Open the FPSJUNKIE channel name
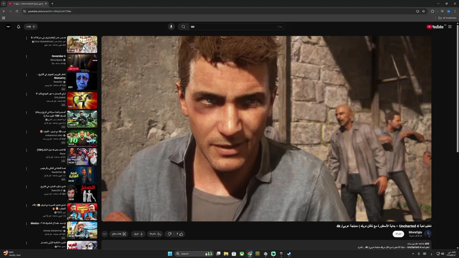Screen dimensions: 459x258 click(60, 97)
